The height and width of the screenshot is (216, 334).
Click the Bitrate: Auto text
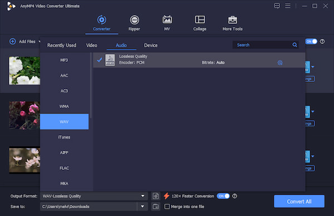coord(213,62)
